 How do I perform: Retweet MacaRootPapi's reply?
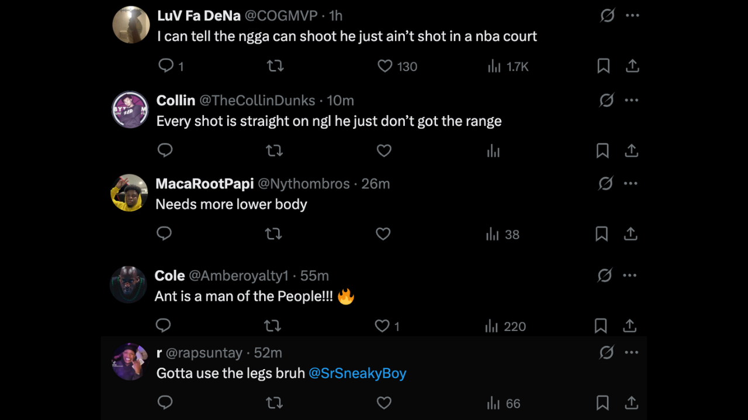pos(273,234)
